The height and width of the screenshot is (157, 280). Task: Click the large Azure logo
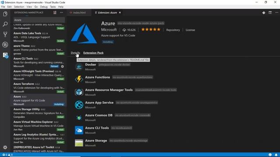pos(84,34)
